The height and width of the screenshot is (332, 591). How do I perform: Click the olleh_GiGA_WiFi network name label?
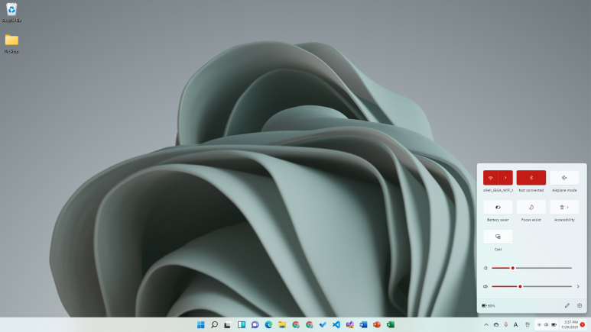pyautogui.click(x=498, y=191)
